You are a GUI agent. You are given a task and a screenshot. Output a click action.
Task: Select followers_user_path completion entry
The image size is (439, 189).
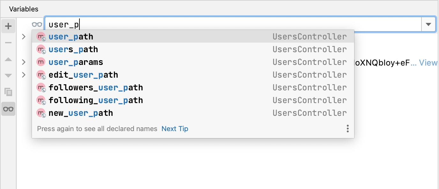[x=96, y=87]
